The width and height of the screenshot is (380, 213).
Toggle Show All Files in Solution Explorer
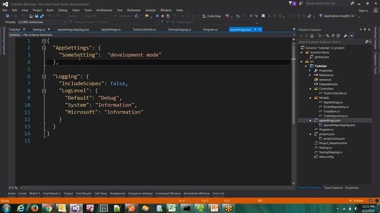click(x=338, y=35)
